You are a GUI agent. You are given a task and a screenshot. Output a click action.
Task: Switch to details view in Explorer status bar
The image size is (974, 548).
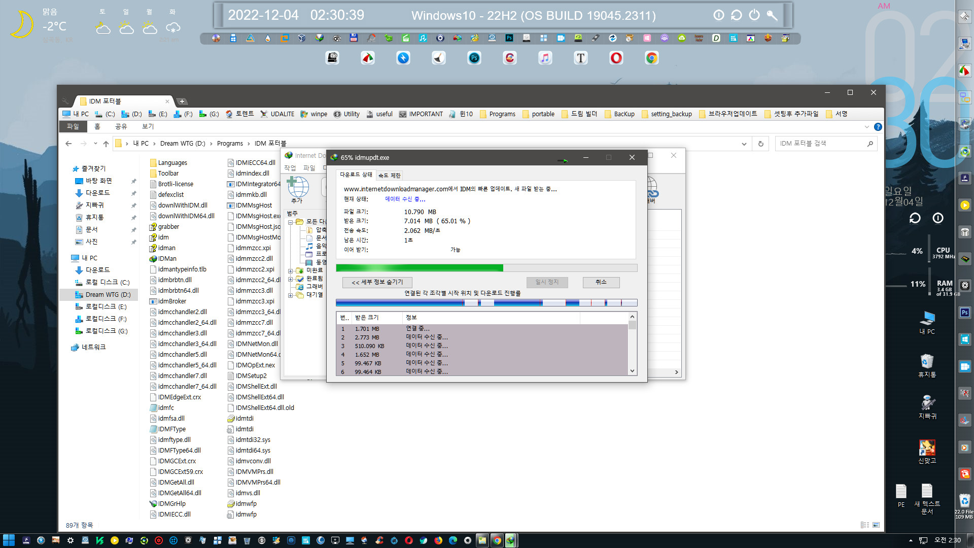(865, 525)
